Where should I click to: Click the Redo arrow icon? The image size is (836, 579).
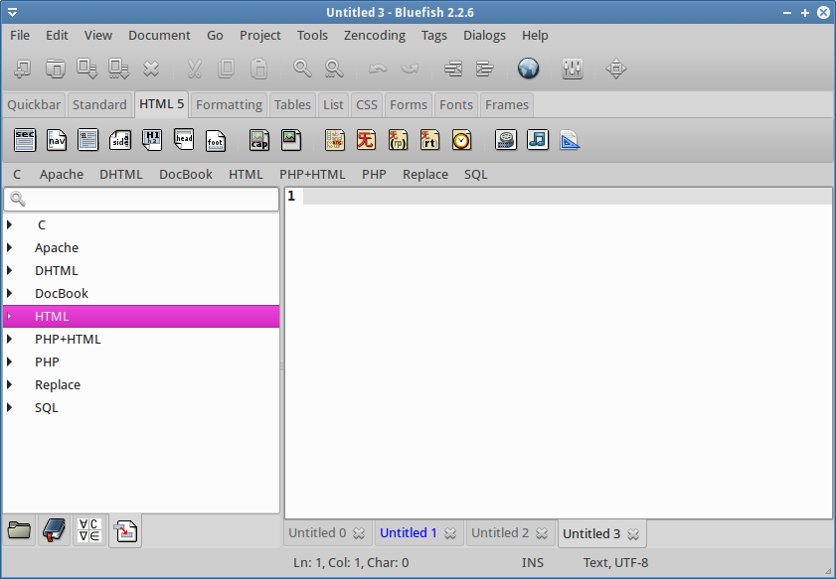pos(410,69)
